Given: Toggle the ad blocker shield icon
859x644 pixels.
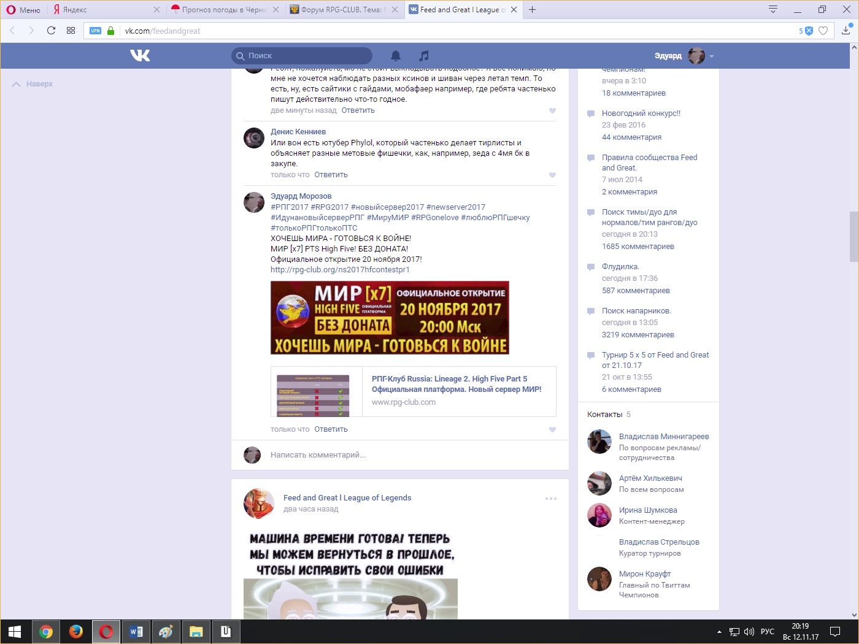Looking at the screenshot, I should (x=809, y=31).
